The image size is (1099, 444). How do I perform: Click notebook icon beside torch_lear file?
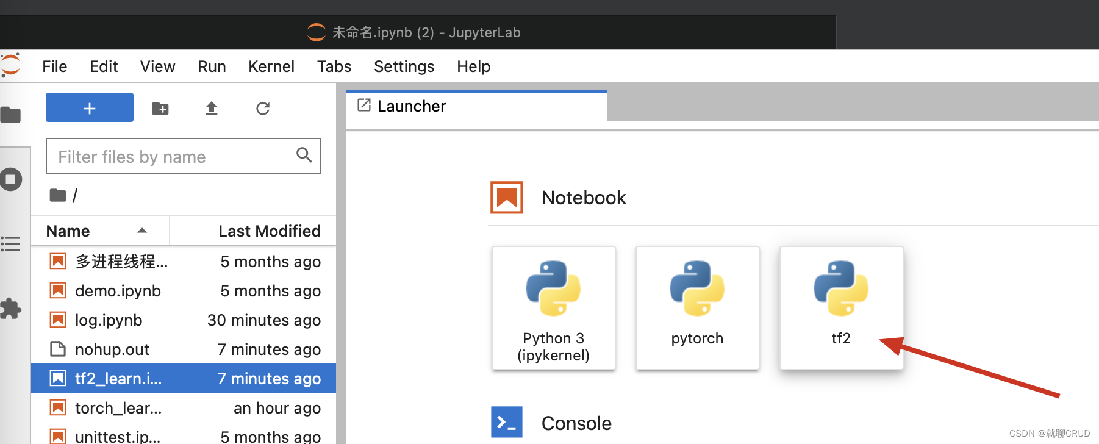[x=58, y=407]
